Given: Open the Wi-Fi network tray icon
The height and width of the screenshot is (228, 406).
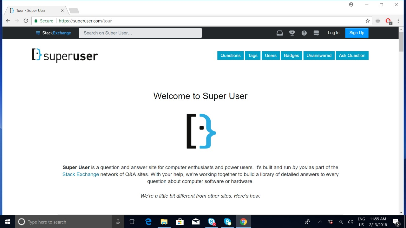Looking at the screenshot, I should [341, 222].
